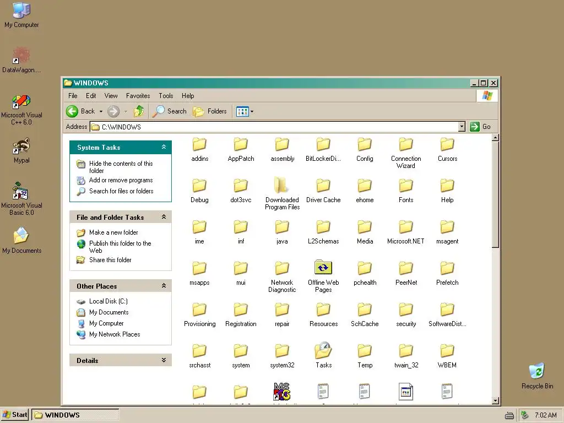Expand the Details panel
Image resolution: width=564 pixels, height=423 pixels.
[164, 360]
